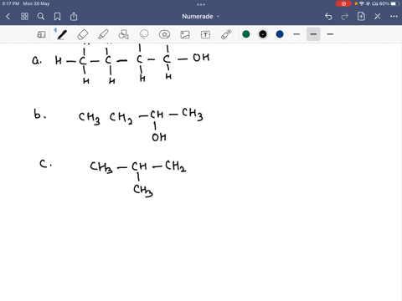Select the medium stroke width

313,34
